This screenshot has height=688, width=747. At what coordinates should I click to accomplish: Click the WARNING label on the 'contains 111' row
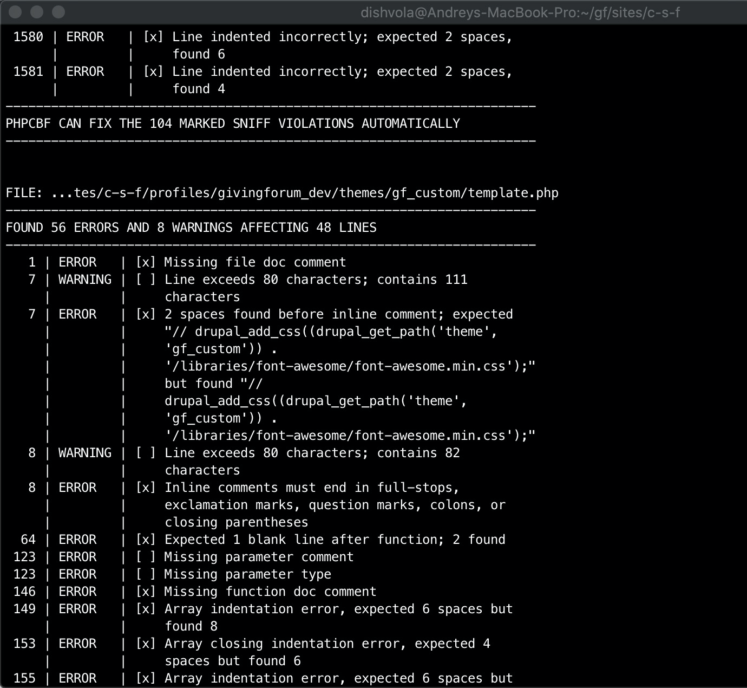pyautogui.click(x=85, y=280)
